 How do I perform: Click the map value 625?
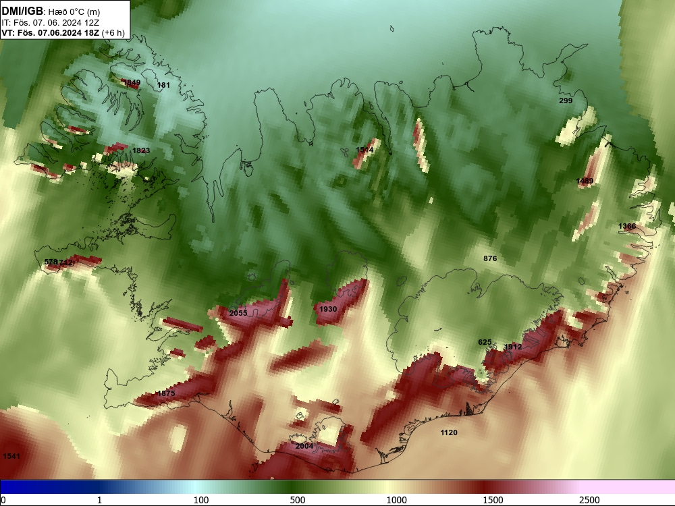485,342
